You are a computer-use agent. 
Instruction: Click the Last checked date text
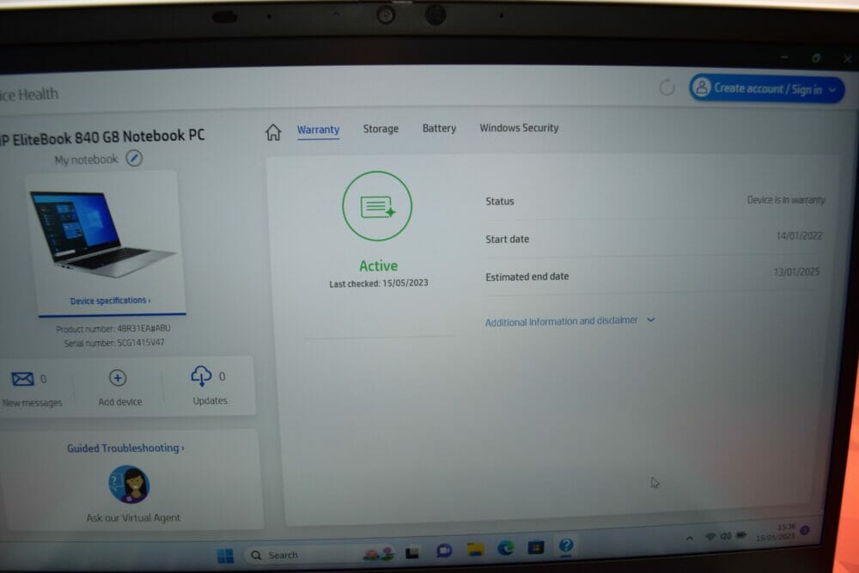click(379, 283)
